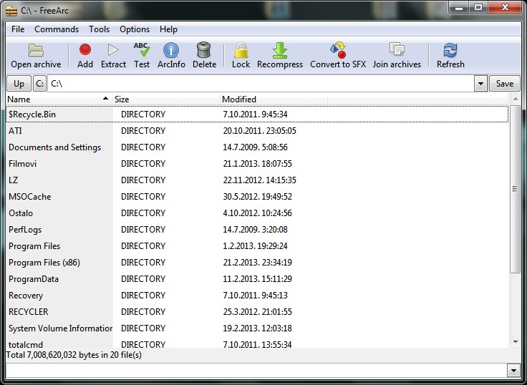Open the Options menu
The image size is (527, 385).
(x=135, y=29)
